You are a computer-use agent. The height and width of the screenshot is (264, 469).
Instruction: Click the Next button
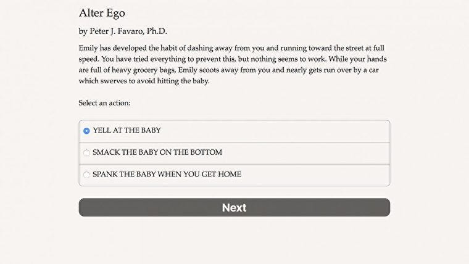point(234,207)
